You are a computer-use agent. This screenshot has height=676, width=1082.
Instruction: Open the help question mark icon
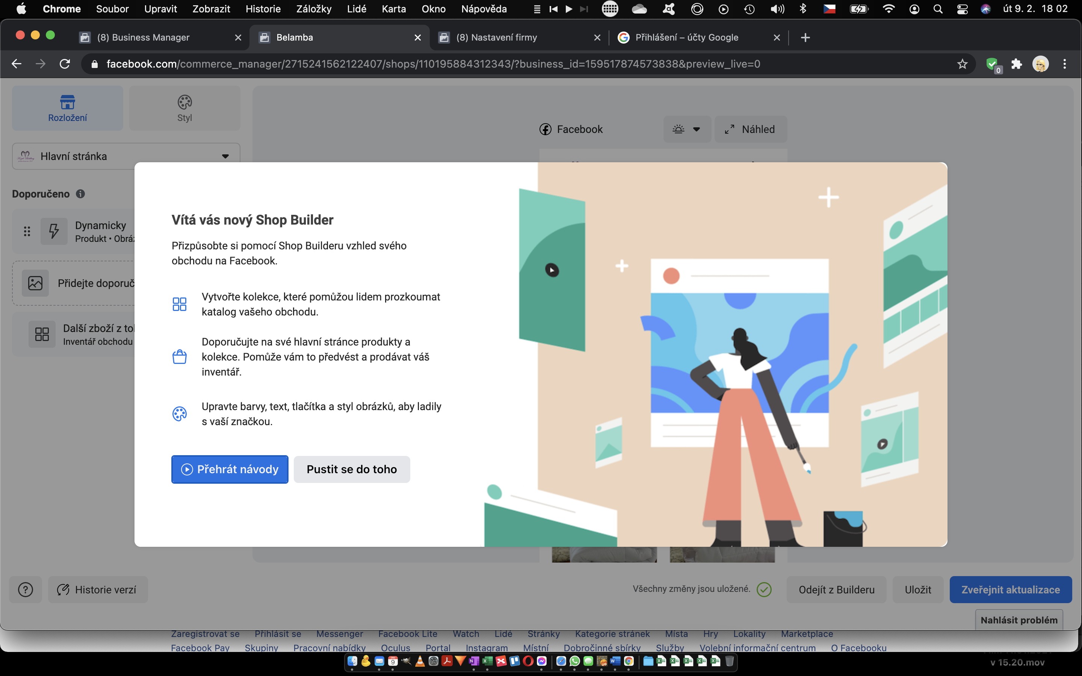coord(26,590)
